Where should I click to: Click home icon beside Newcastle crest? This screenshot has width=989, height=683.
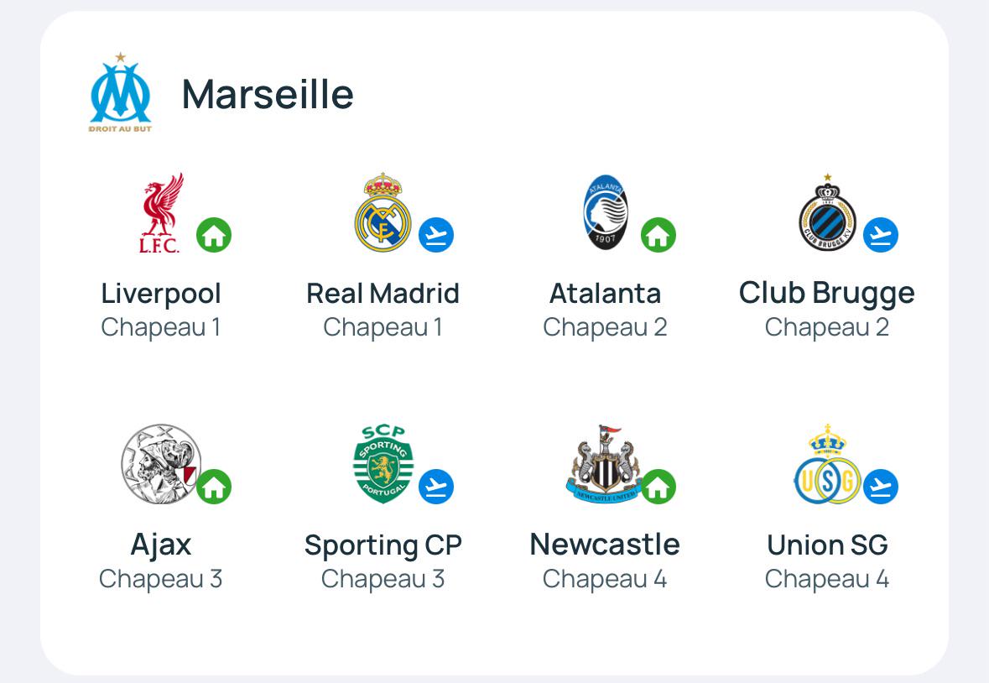(658, 486)
